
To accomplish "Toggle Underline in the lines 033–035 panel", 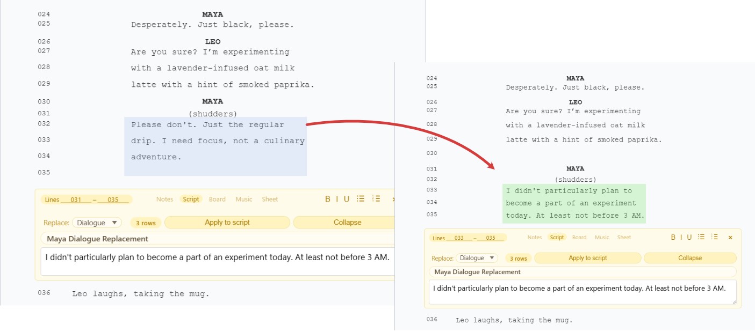I will 689,237.
